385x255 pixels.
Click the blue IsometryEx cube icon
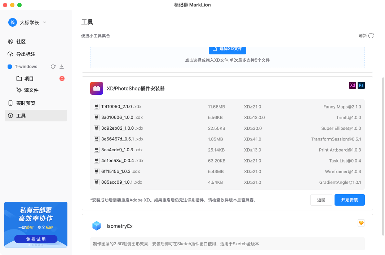[96, 226]
